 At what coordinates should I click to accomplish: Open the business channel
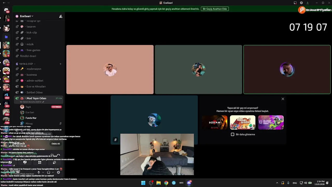pyautogui.click(x=39, y=75)
